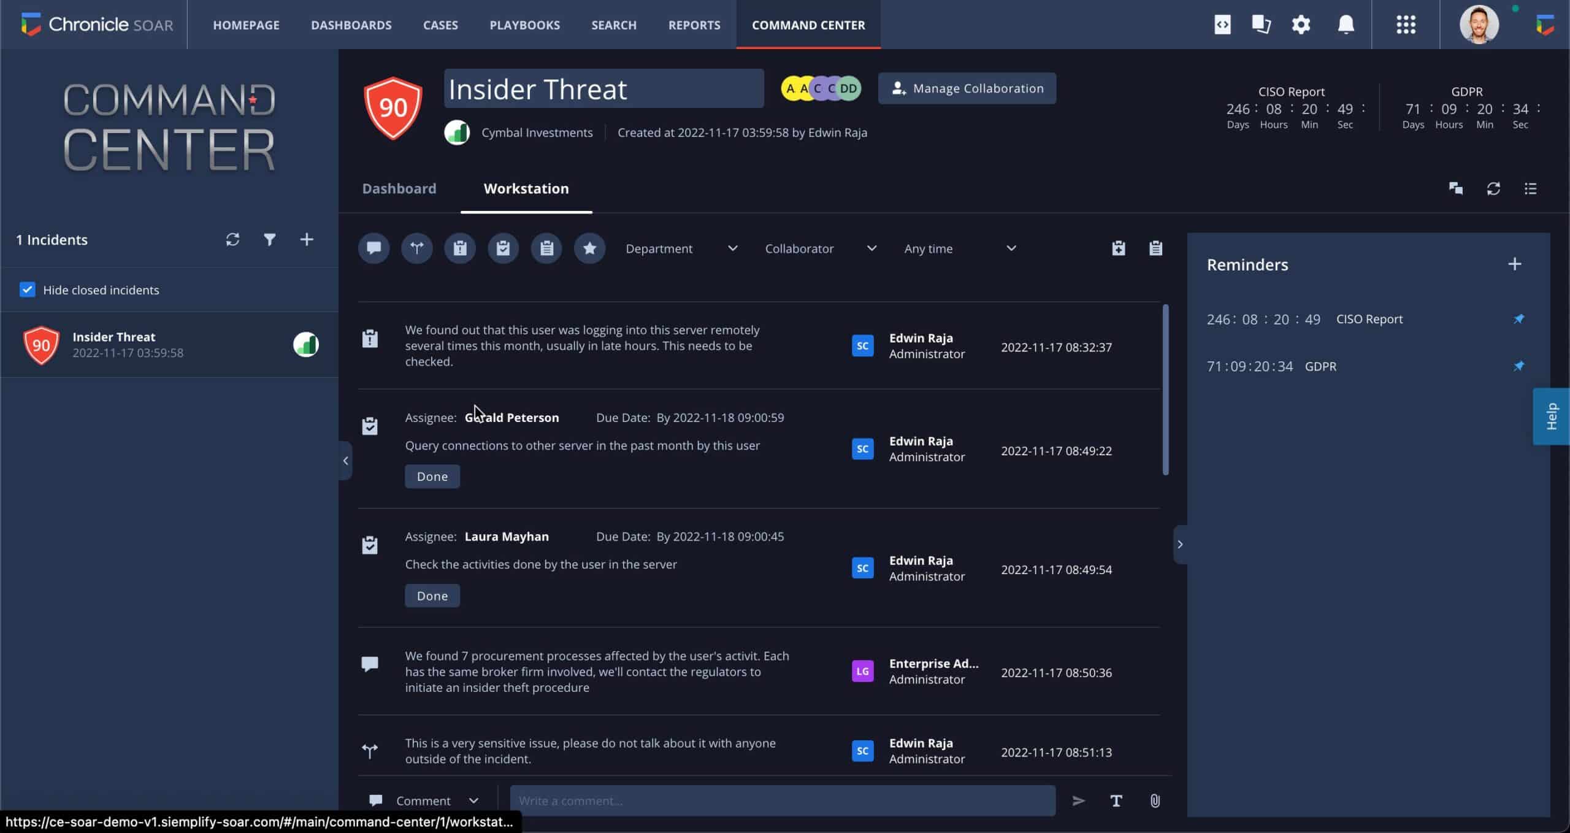Open the Department dropdown

[x=681, y=248]
